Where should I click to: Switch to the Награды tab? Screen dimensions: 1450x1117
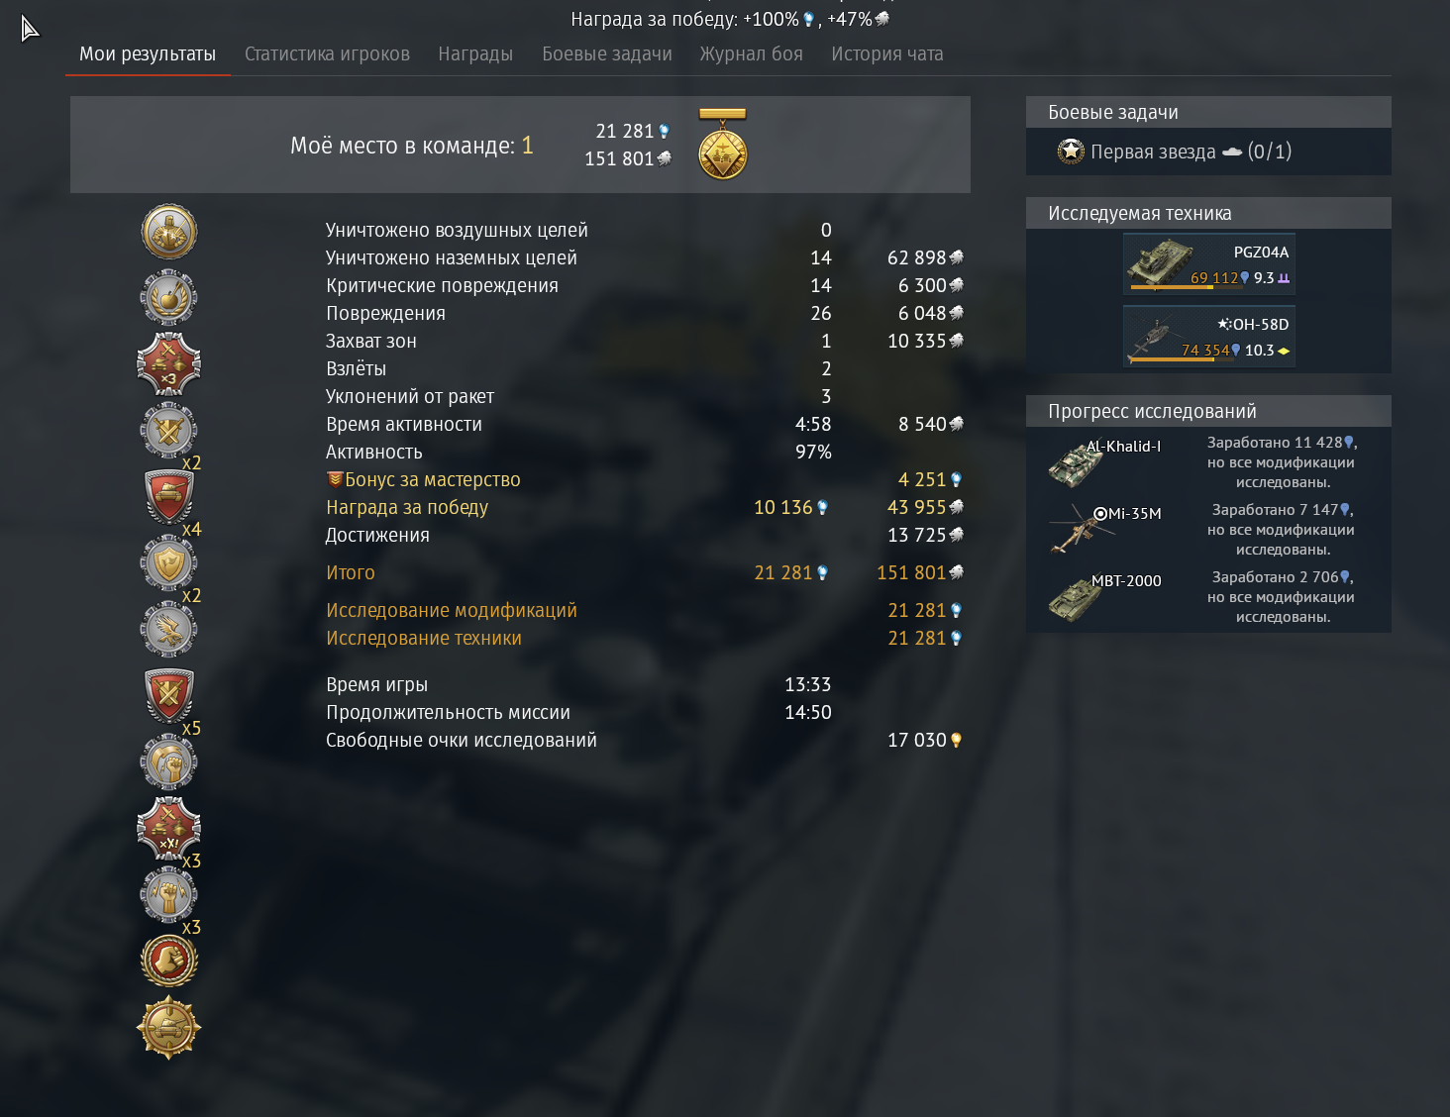pyautogui.click(x=475, y=54)
